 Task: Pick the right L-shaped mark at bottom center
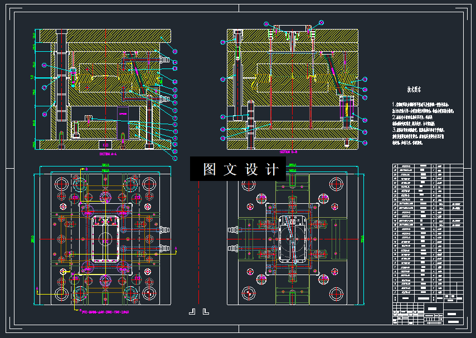click(x=206, y=312)
